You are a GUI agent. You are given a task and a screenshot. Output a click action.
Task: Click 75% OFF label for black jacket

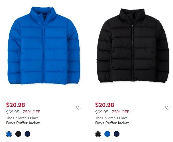pos(120,112)
